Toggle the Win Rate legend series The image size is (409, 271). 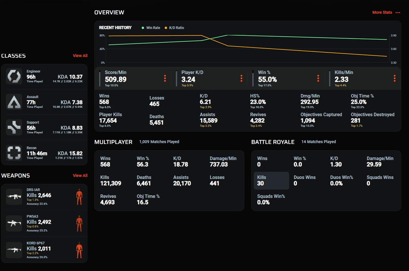(x=151, y=28)
